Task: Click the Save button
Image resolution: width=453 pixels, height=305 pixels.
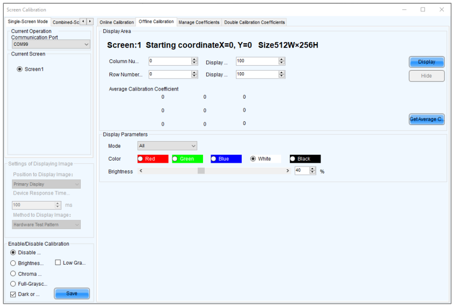Action: [x=72, y=294]
